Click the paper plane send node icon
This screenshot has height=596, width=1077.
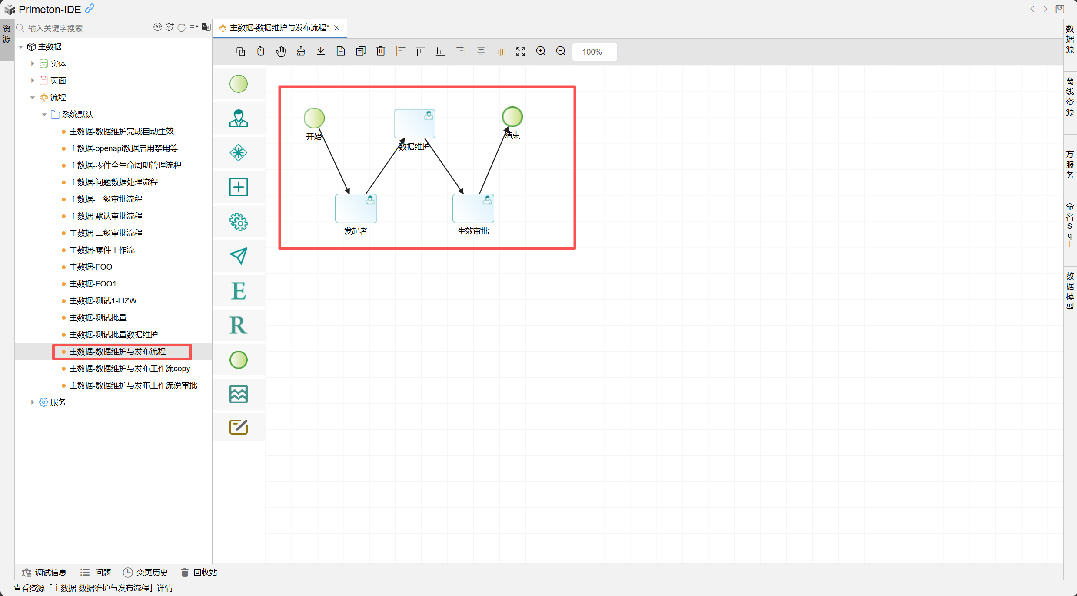[x=238, y=256]
